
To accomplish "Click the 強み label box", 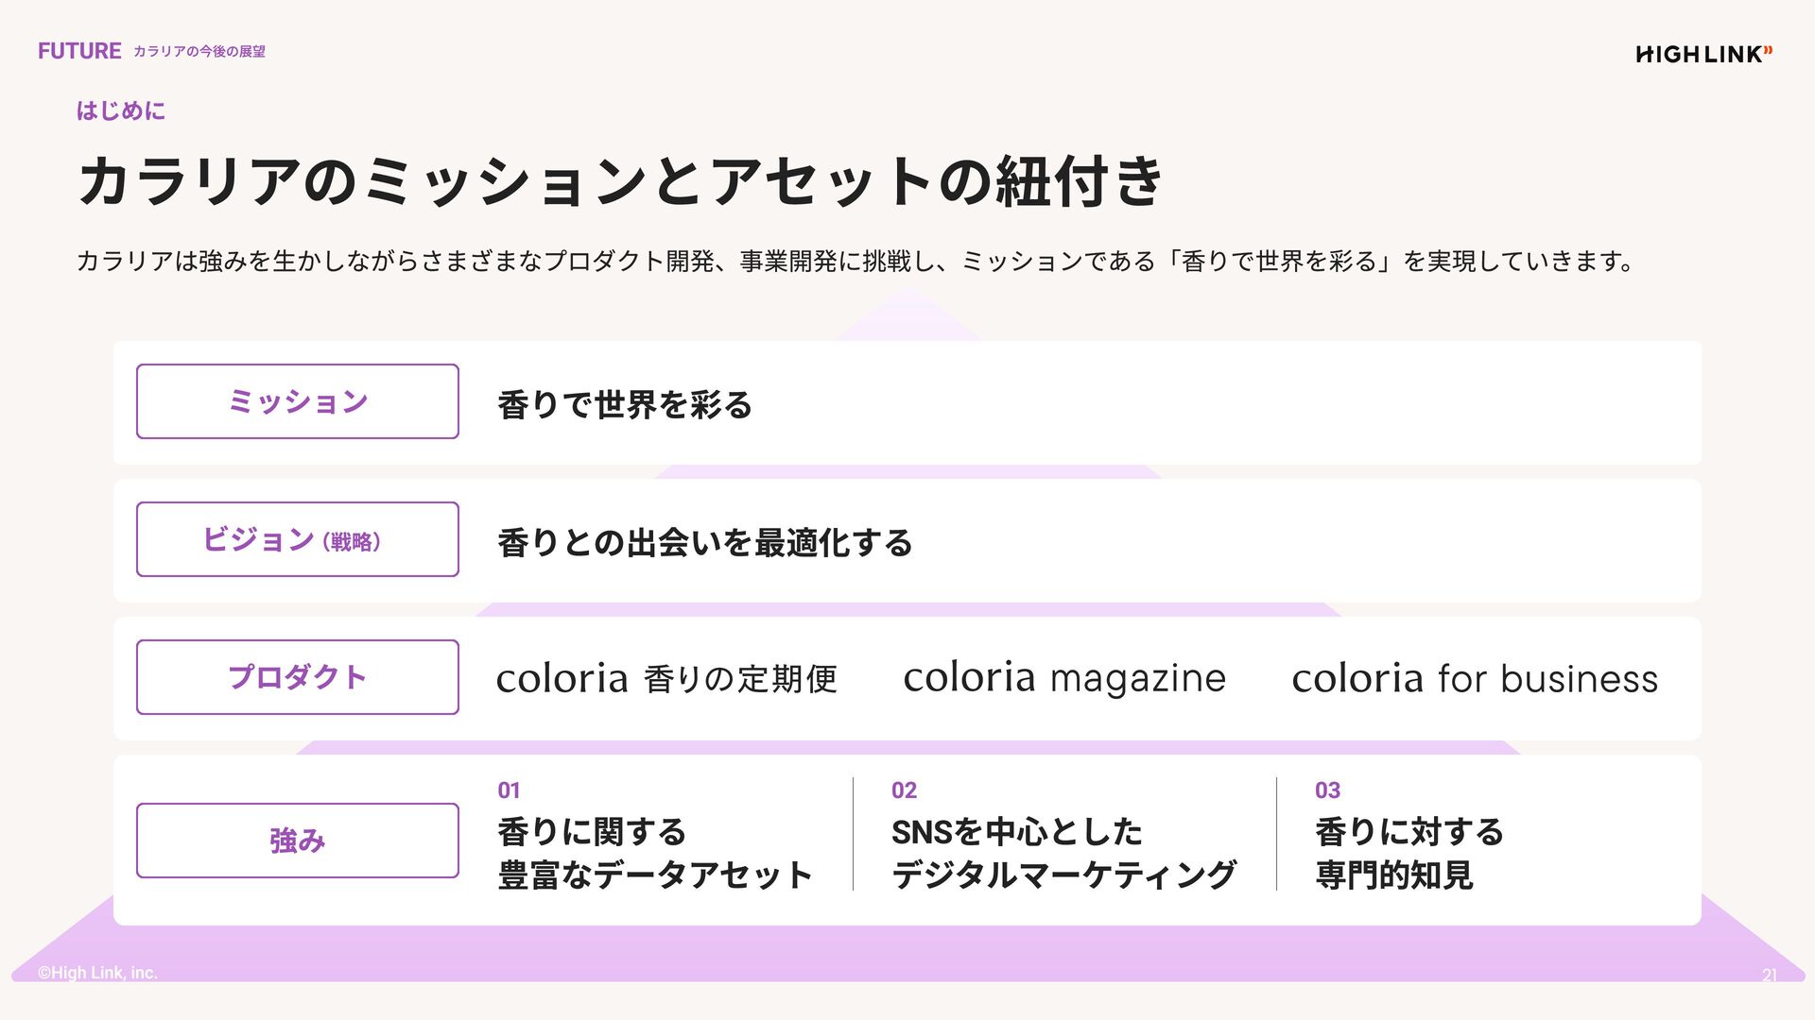I will pyautogui.click(x=297, y=841).
